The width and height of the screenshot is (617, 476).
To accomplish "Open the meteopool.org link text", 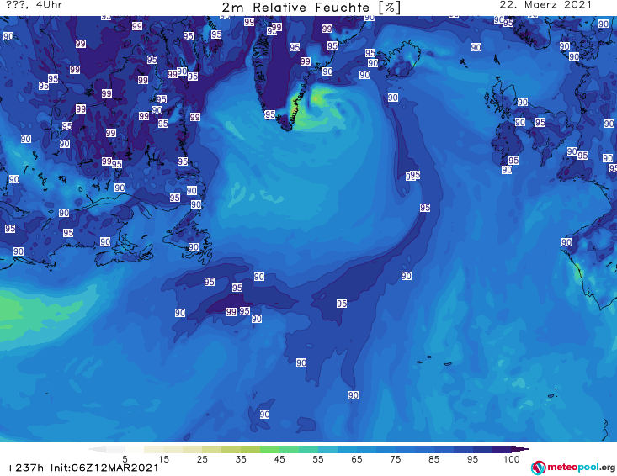I will (581, 468).
